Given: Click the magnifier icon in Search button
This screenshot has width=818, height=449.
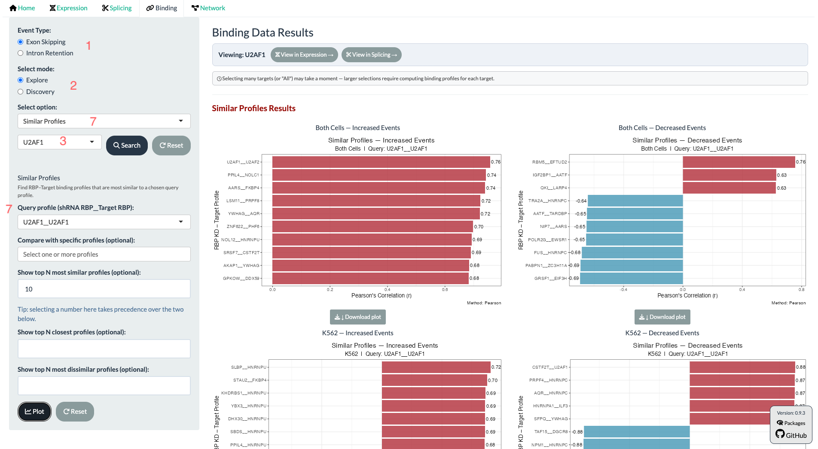Looking at the screenshot, I should pyautogui.click(x=116, y=146).
